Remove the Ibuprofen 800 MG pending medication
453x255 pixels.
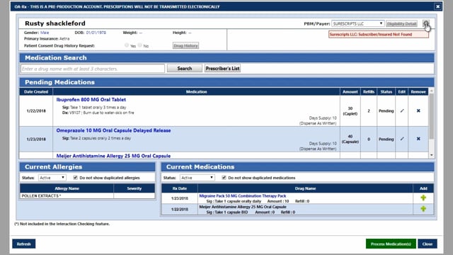click(x=418, y=110)
